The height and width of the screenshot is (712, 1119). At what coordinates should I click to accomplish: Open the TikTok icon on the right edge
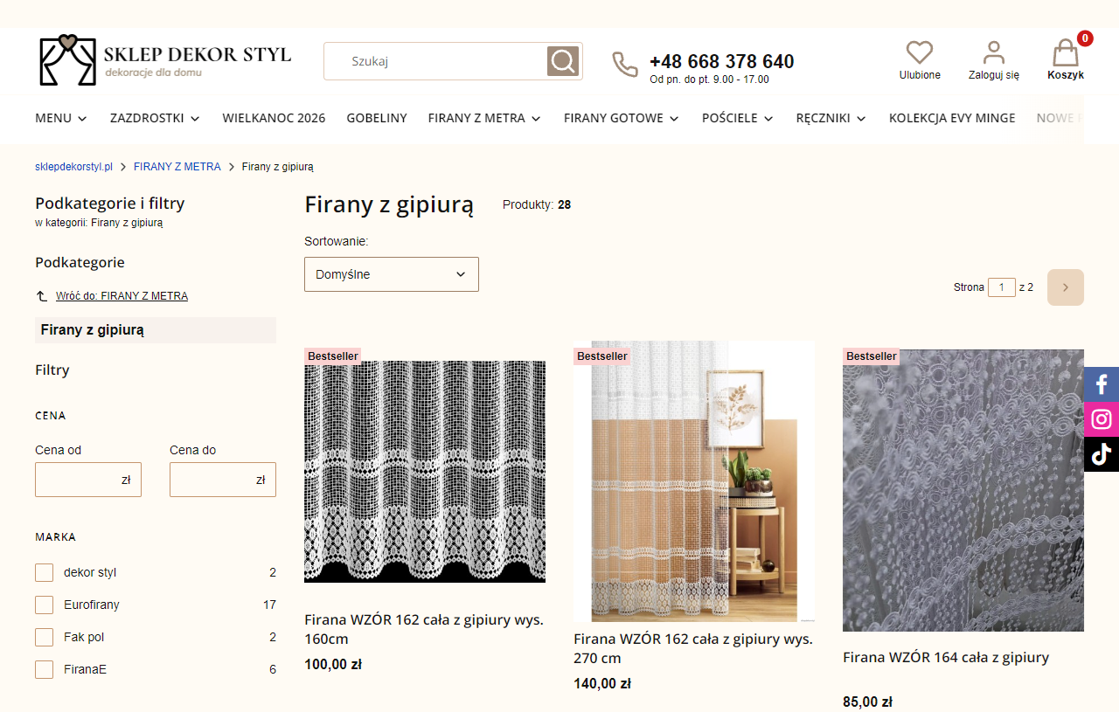[x=1102, y=453]
